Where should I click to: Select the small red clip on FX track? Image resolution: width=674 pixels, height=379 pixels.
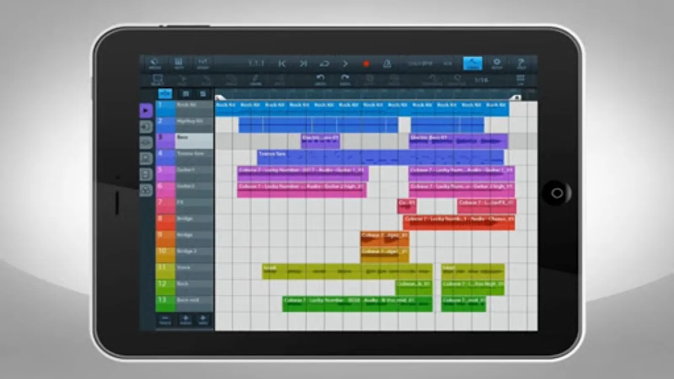[407, 206]
